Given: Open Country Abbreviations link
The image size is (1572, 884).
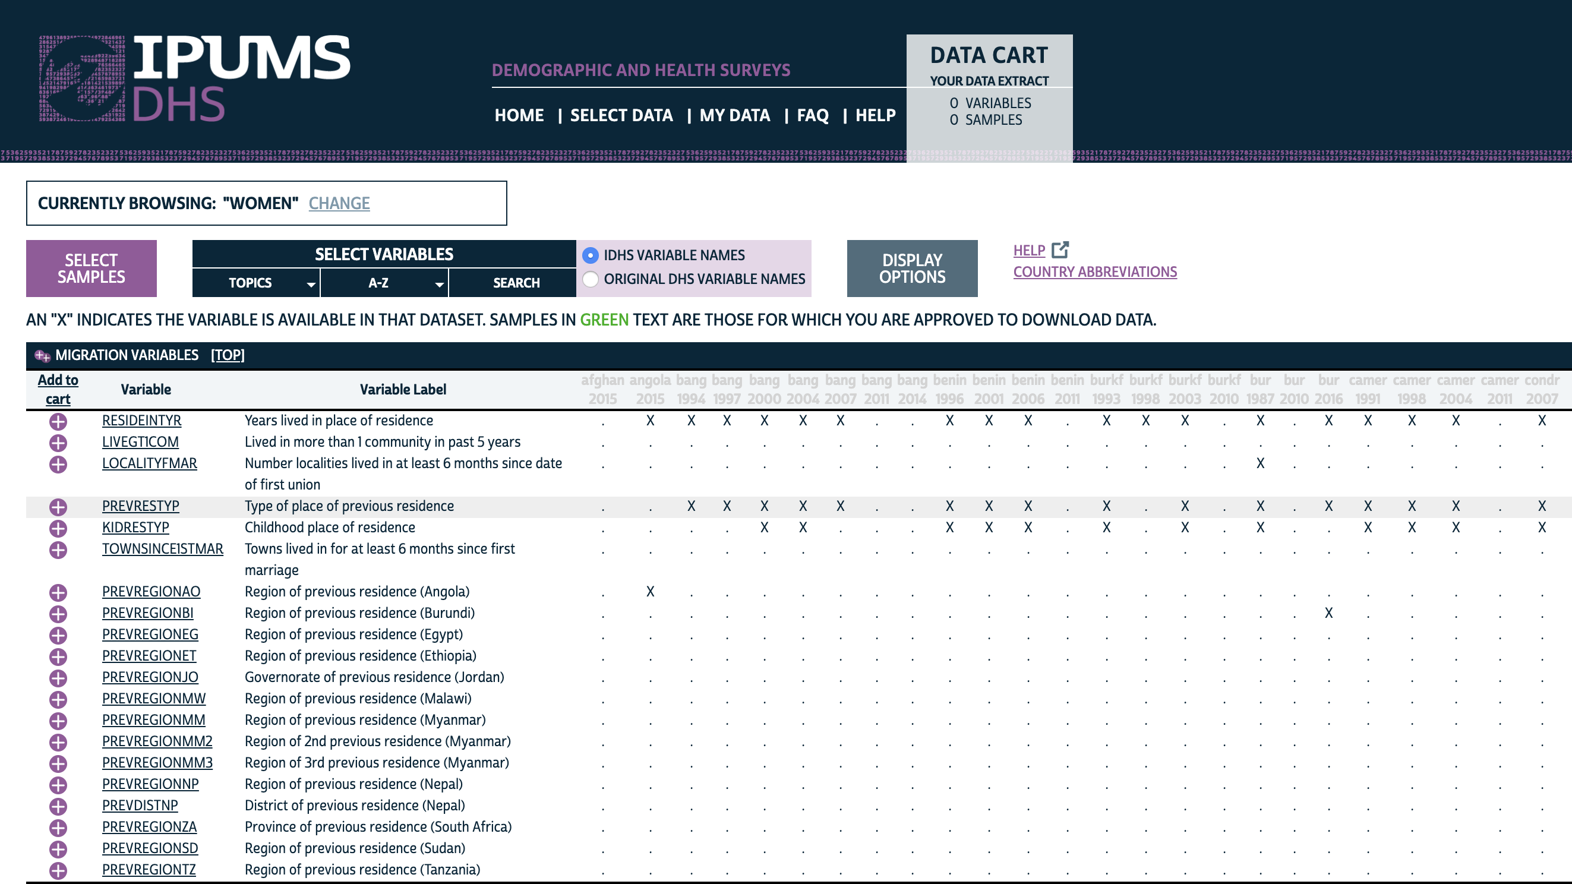Looking at the screenshot, I should click(1095, 272).
